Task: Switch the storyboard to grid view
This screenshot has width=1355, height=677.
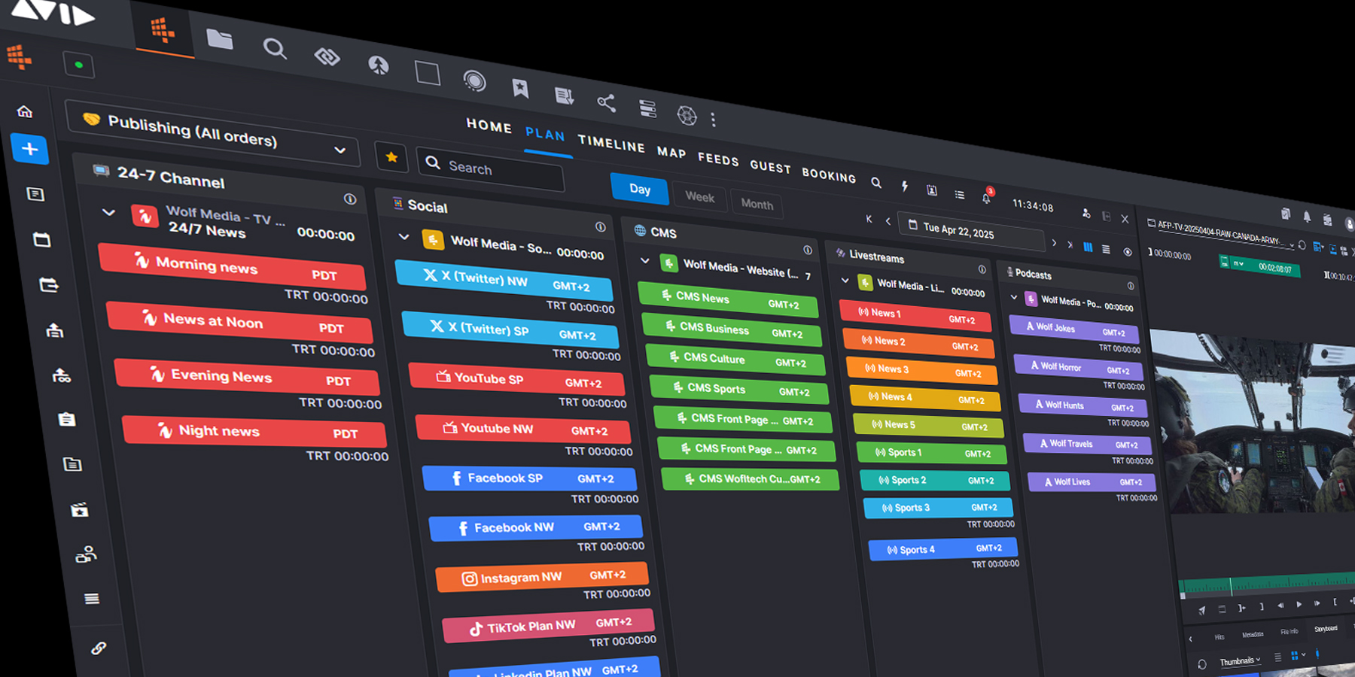Action: click(x=1295, y=656)
